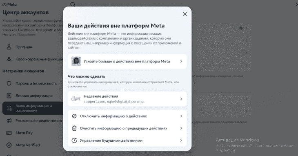The image size is (298, 156).
Task: Click the person icon beside 'Профили'
Action: click(x=9, y=47)
